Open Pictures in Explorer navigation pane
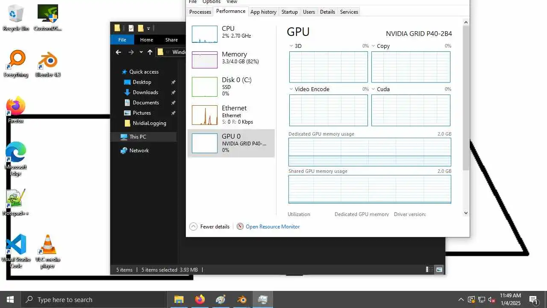547x308 pixels. (x=142, y=113)
